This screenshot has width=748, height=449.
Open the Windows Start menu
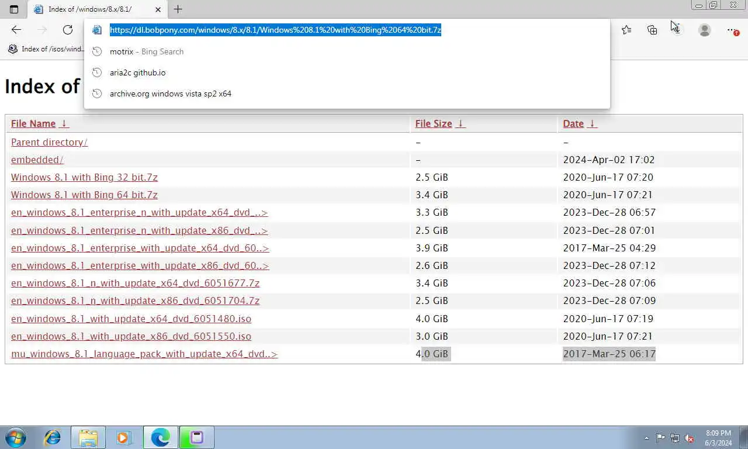coord(16,437)
